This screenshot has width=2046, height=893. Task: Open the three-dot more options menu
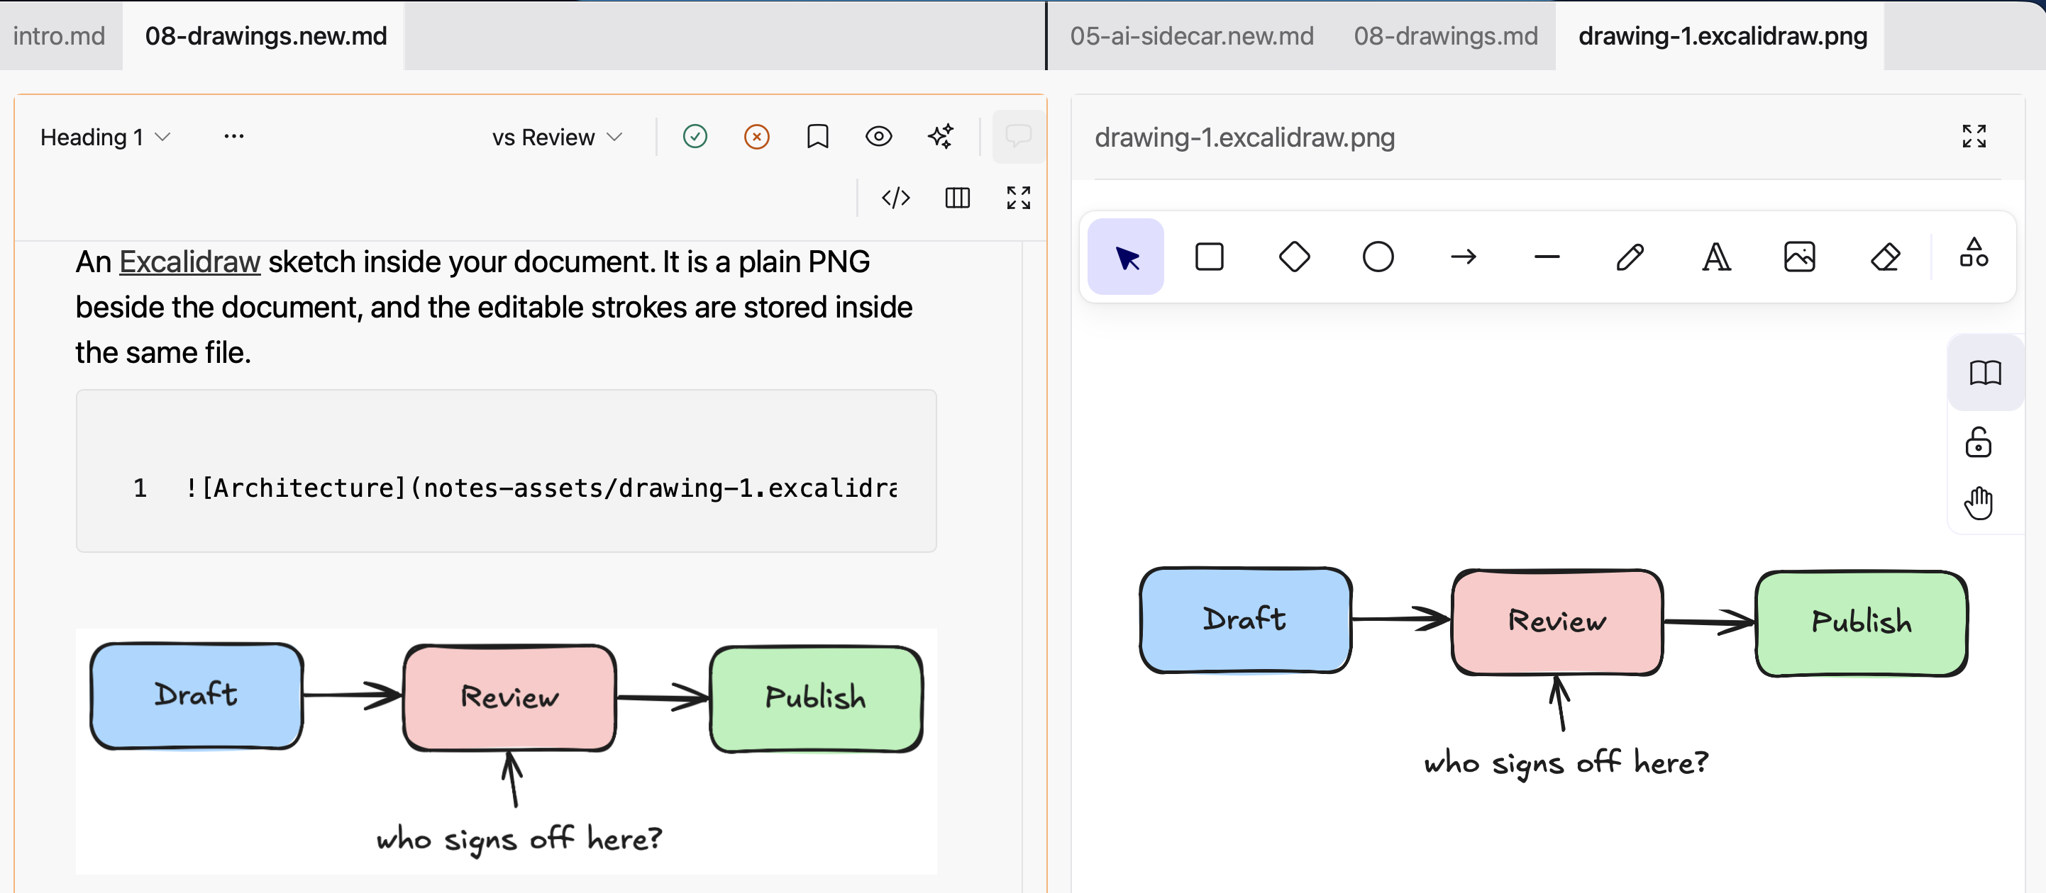233,137
